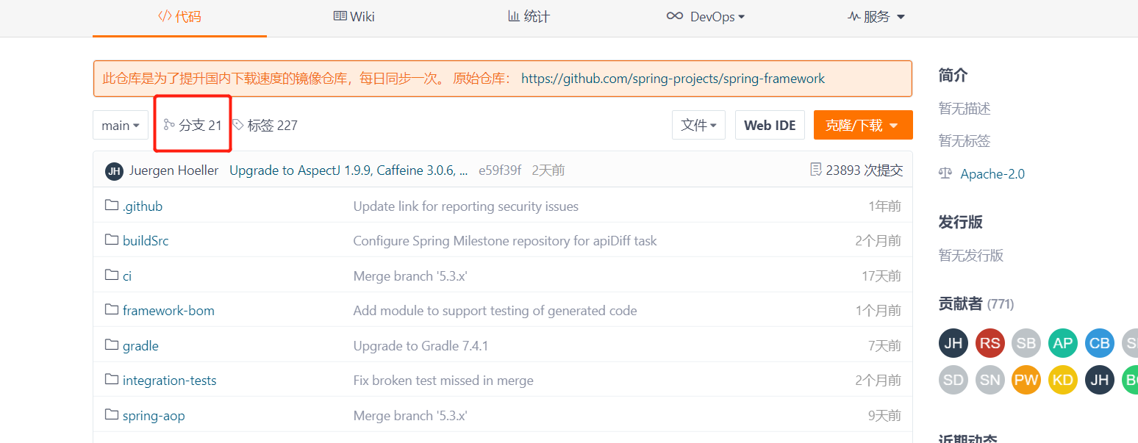Open the main branch selector
The height and width of the screenshot is (443, 1138).
coord(121,126)
